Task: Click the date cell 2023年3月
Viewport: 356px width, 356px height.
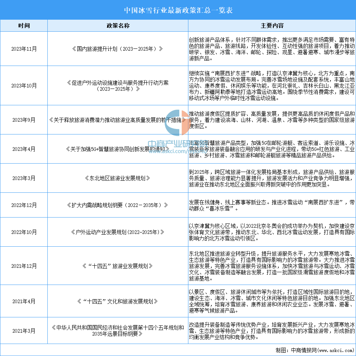Action: 24,178
